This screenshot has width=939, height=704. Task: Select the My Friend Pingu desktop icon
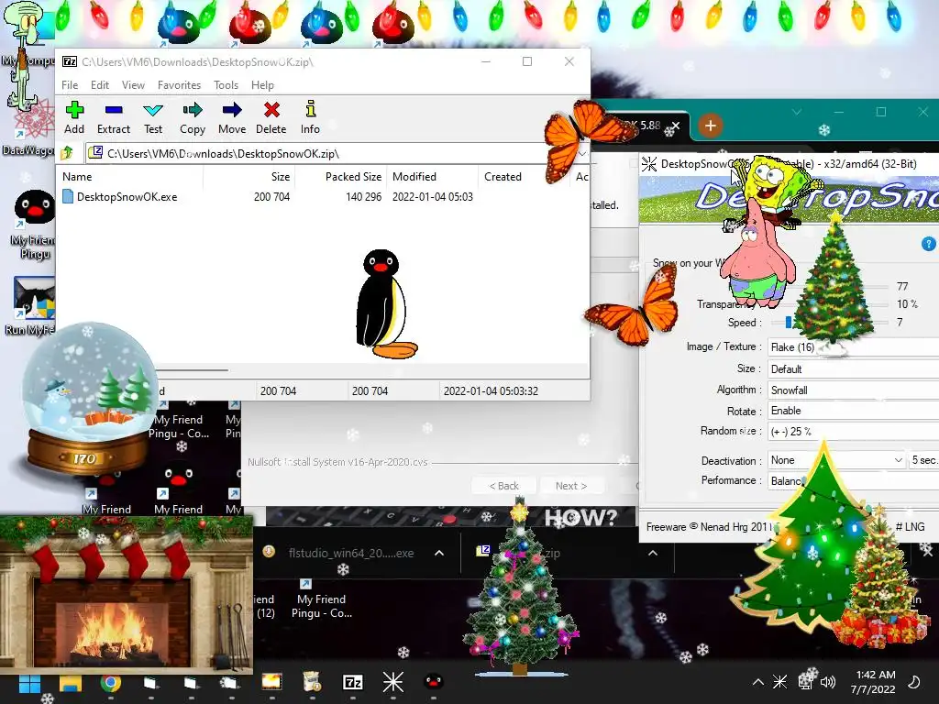[x=34, y=225]
